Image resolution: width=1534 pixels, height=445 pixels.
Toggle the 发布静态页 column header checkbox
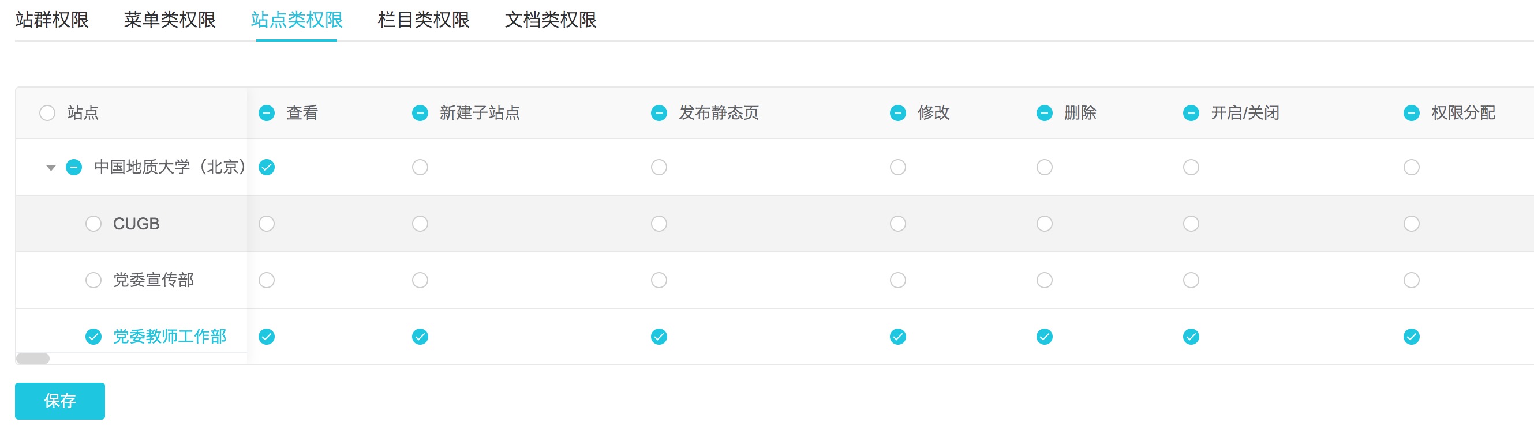[x=659, y=113]
